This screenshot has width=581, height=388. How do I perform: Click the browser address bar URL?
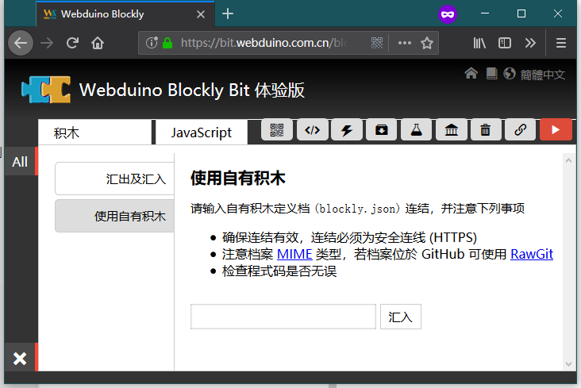[x=264, y=43]
